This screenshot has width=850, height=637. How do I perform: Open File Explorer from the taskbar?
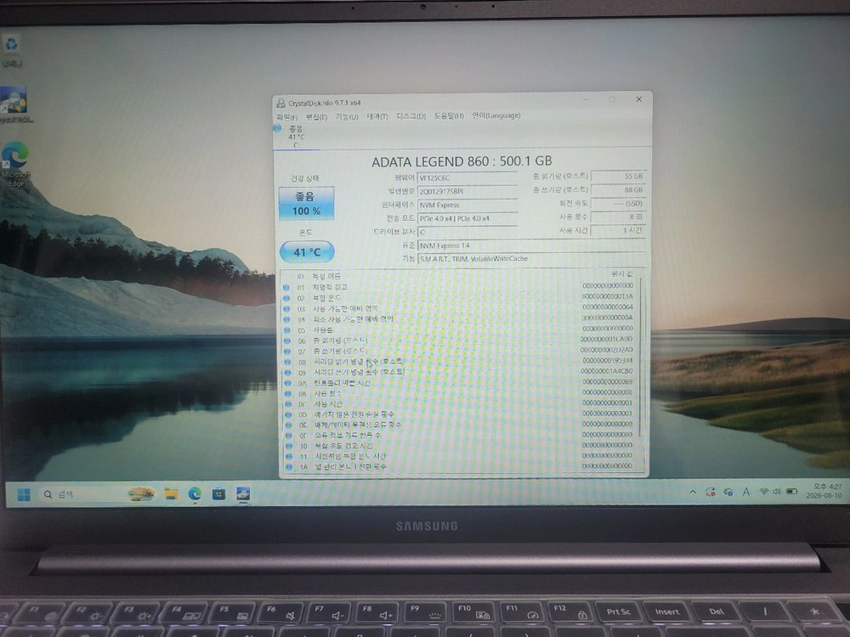[172, 494]
